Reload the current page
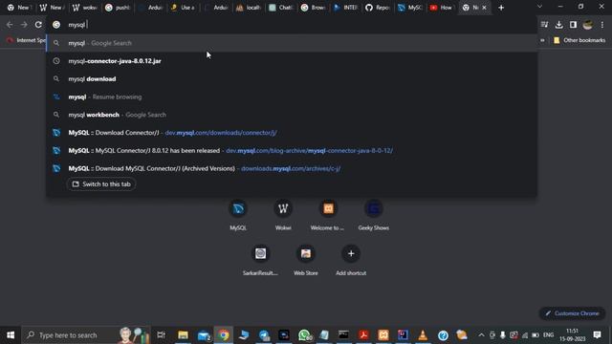 coord(38,25)
